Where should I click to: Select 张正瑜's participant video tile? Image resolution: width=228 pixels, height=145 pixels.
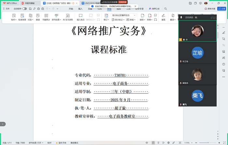point(197,53)
